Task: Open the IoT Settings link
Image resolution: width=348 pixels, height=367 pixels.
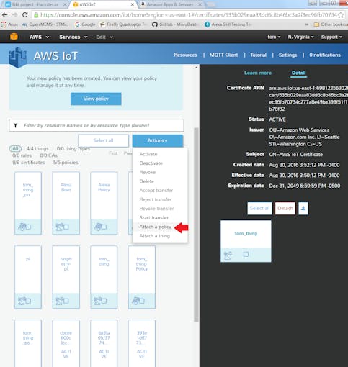Action: click(287, 55)
